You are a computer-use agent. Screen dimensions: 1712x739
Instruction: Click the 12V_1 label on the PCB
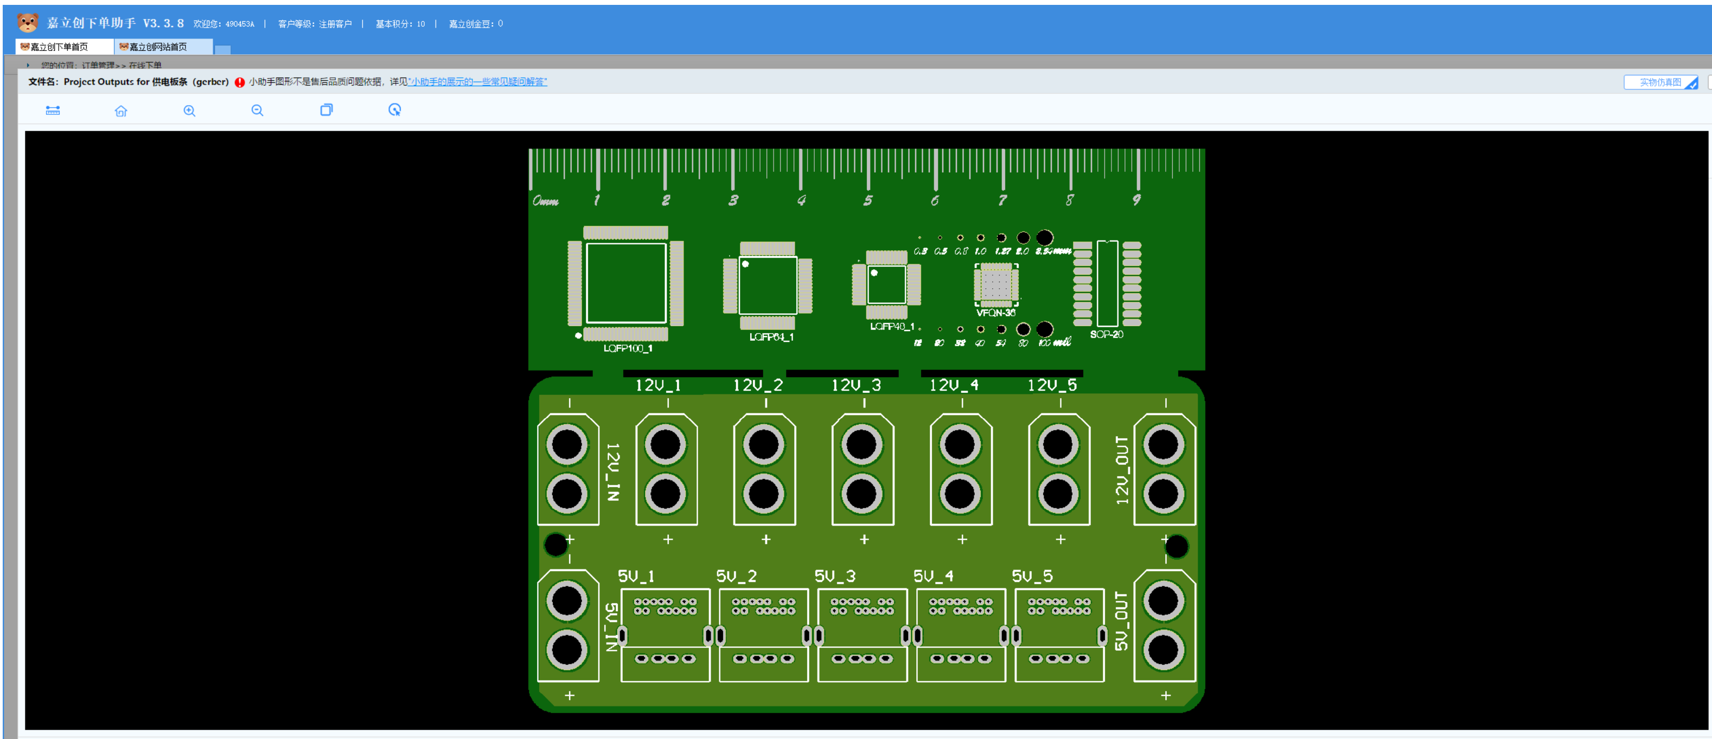659,385
